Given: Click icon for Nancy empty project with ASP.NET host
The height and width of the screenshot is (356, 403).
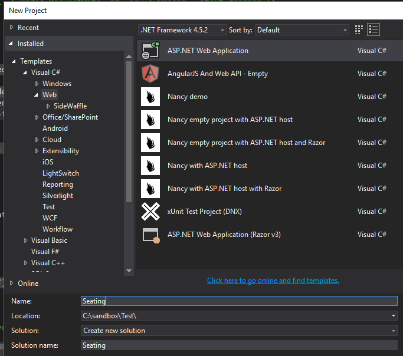Looking at the screenshot, I should click(x=150, y=120).
